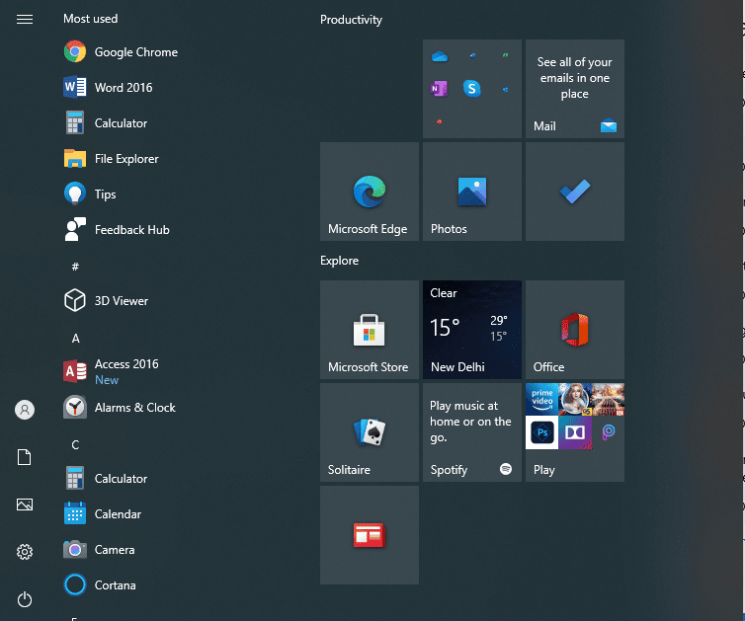Open the Microsoft Edge tile
The height and width of the screenshot is (621, 745).
pyautogui.click(x=370, y=192)
